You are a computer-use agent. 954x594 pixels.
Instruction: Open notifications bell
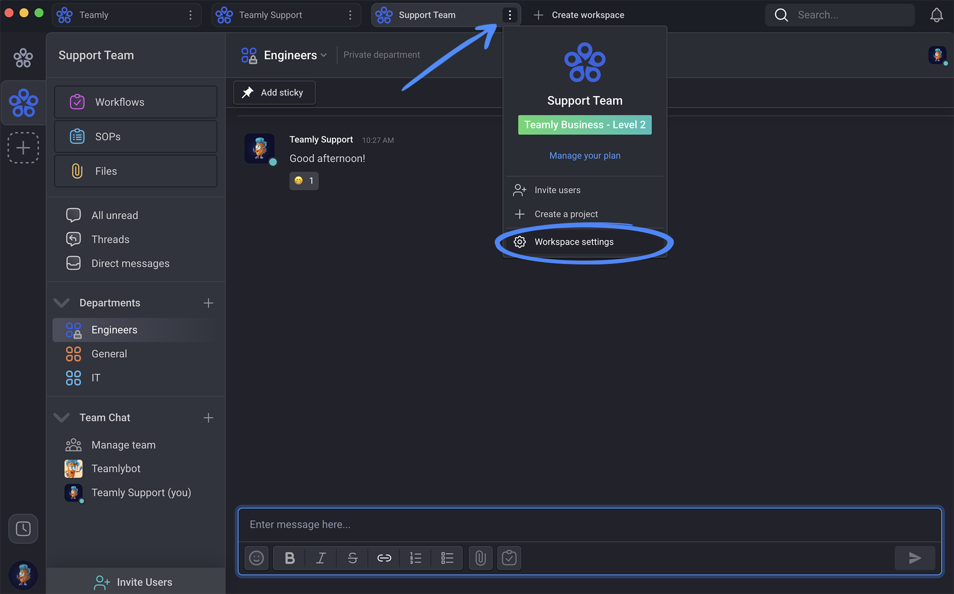[936, 15]
